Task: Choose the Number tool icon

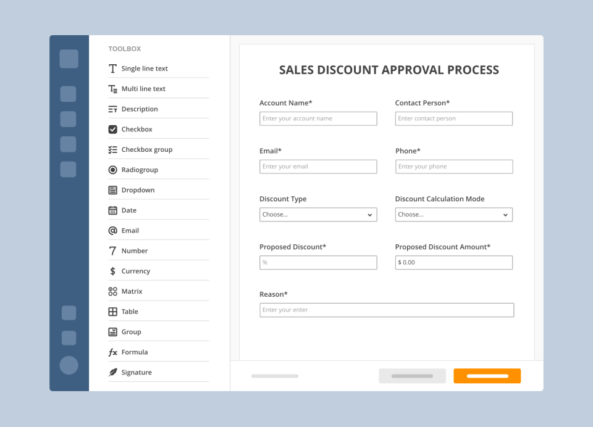Action: [x=112, y=251]
